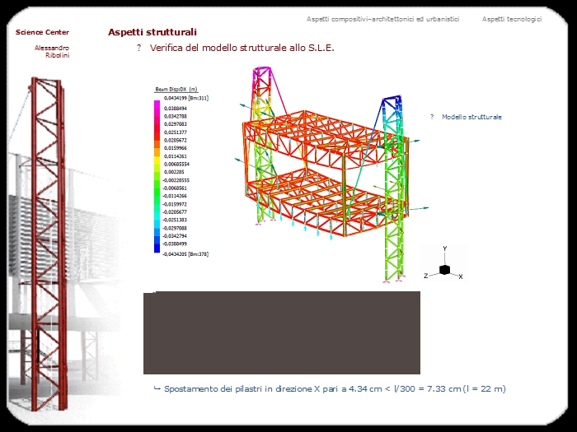
Task: Switch to the Aspetti tecnologici section
Action: [x=512, y=19]
